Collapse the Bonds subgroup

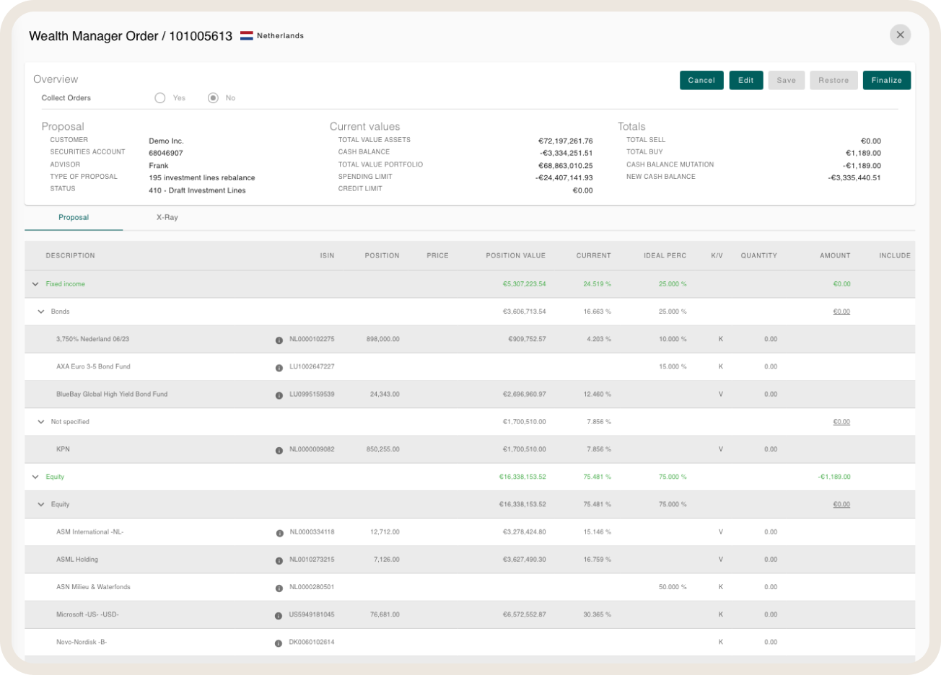click(41, 312)
